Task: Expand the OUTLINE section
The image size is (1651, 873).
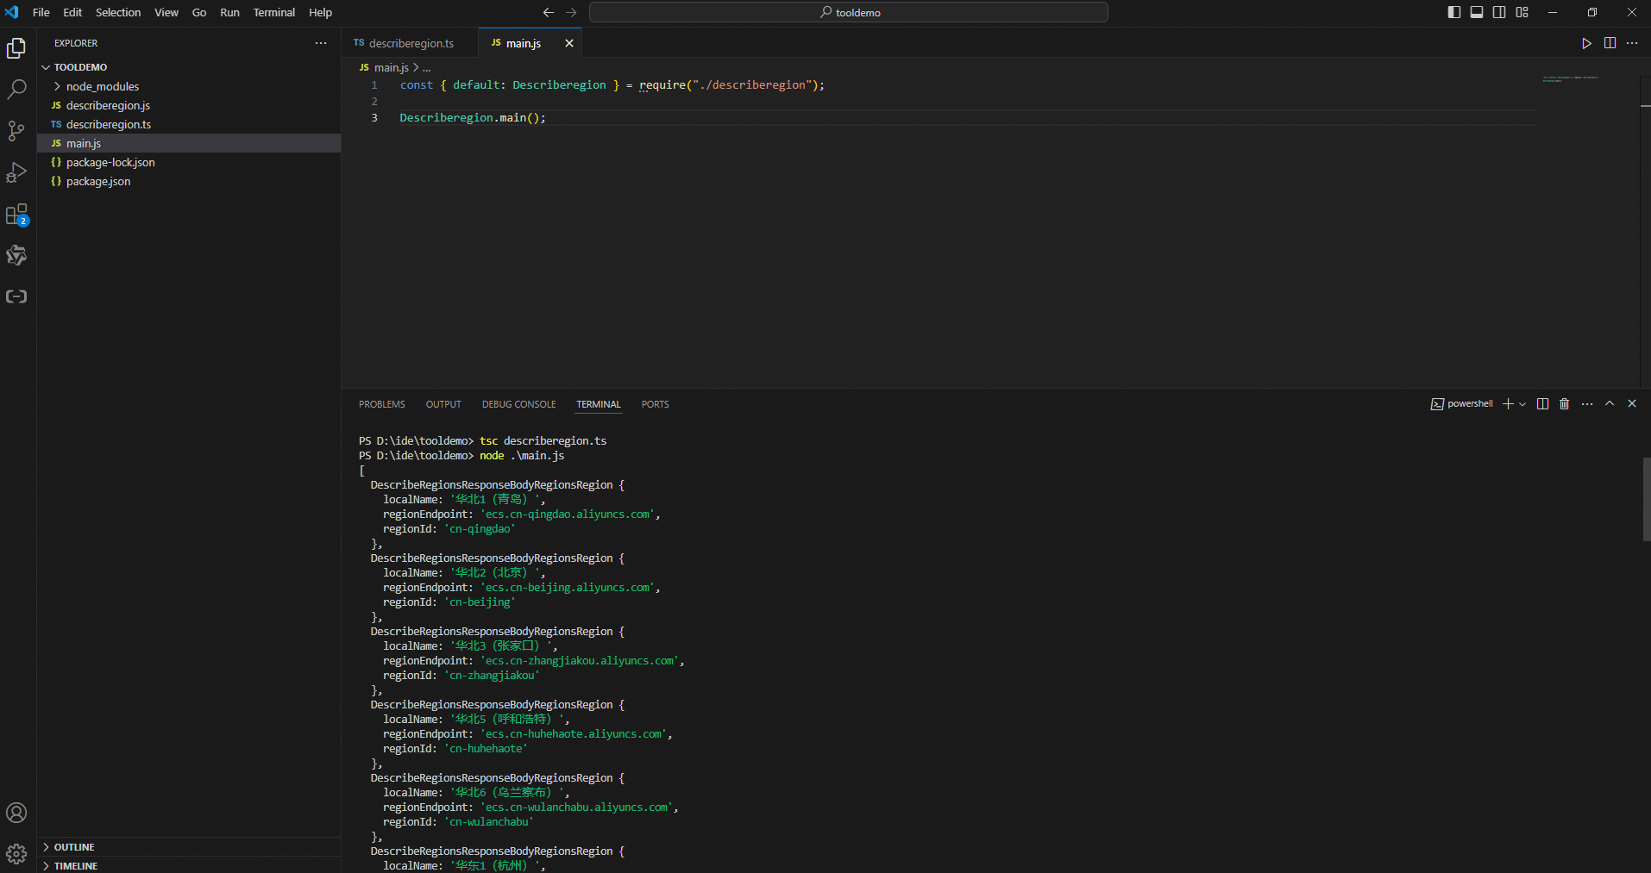Action: pyautogui.click(x=74, y=847)
